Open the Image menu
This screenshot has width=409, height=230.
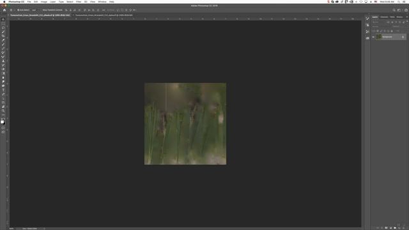(44, 1)
